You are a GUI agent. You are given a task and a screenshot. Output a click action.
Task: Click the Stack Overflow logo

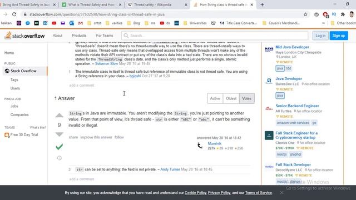coord(24,36)
